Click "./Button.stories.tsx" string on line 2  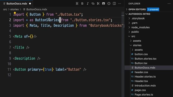tap(90, 20)
